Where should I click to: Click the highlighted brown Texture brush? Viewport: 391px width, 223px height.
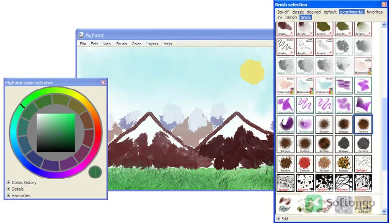pos(363,125)
